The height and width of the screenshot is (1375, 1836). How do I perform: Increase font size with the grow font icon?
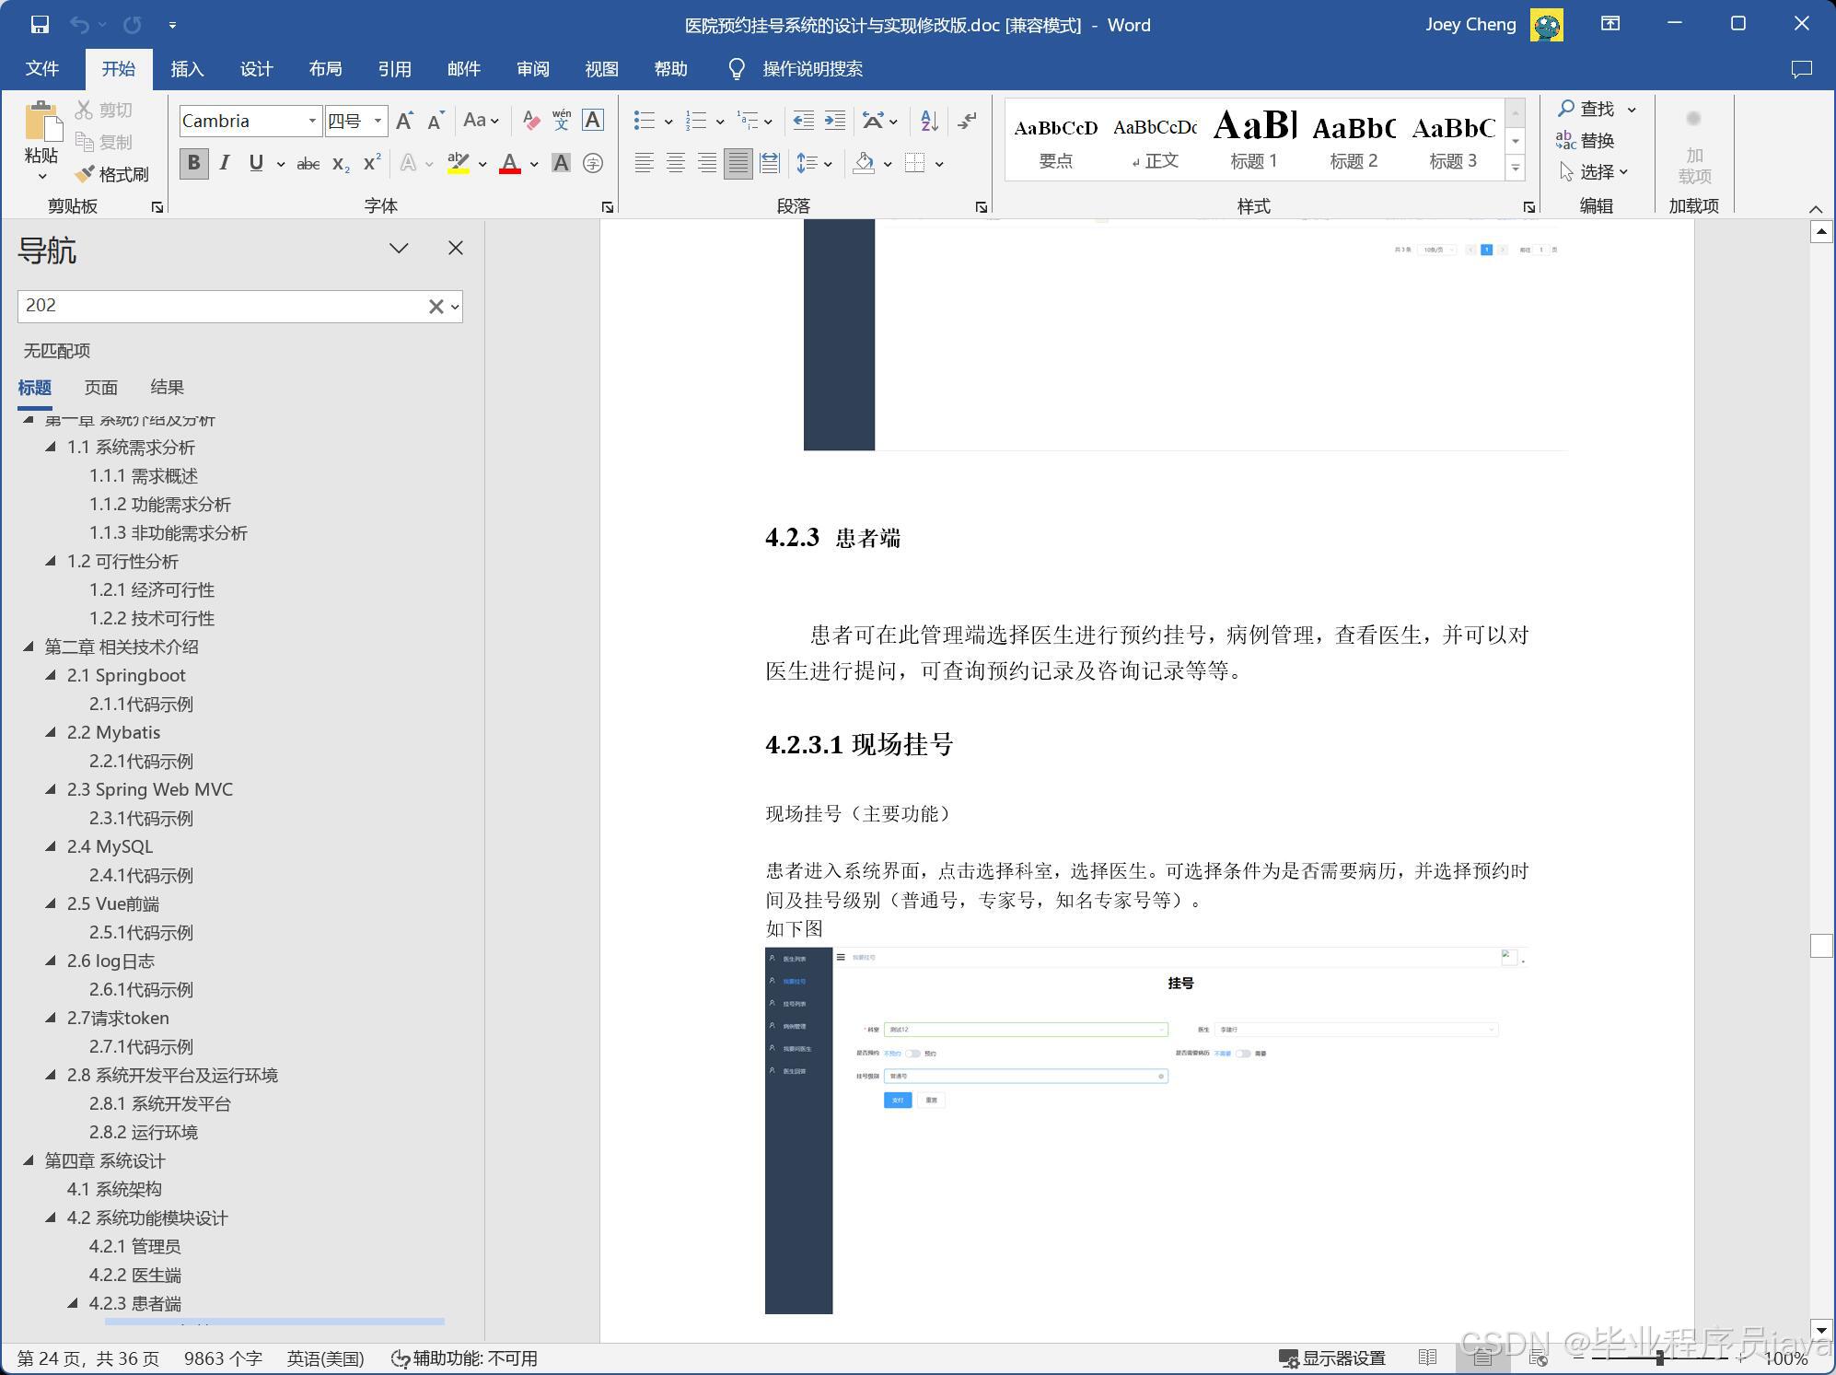(404, 121)
